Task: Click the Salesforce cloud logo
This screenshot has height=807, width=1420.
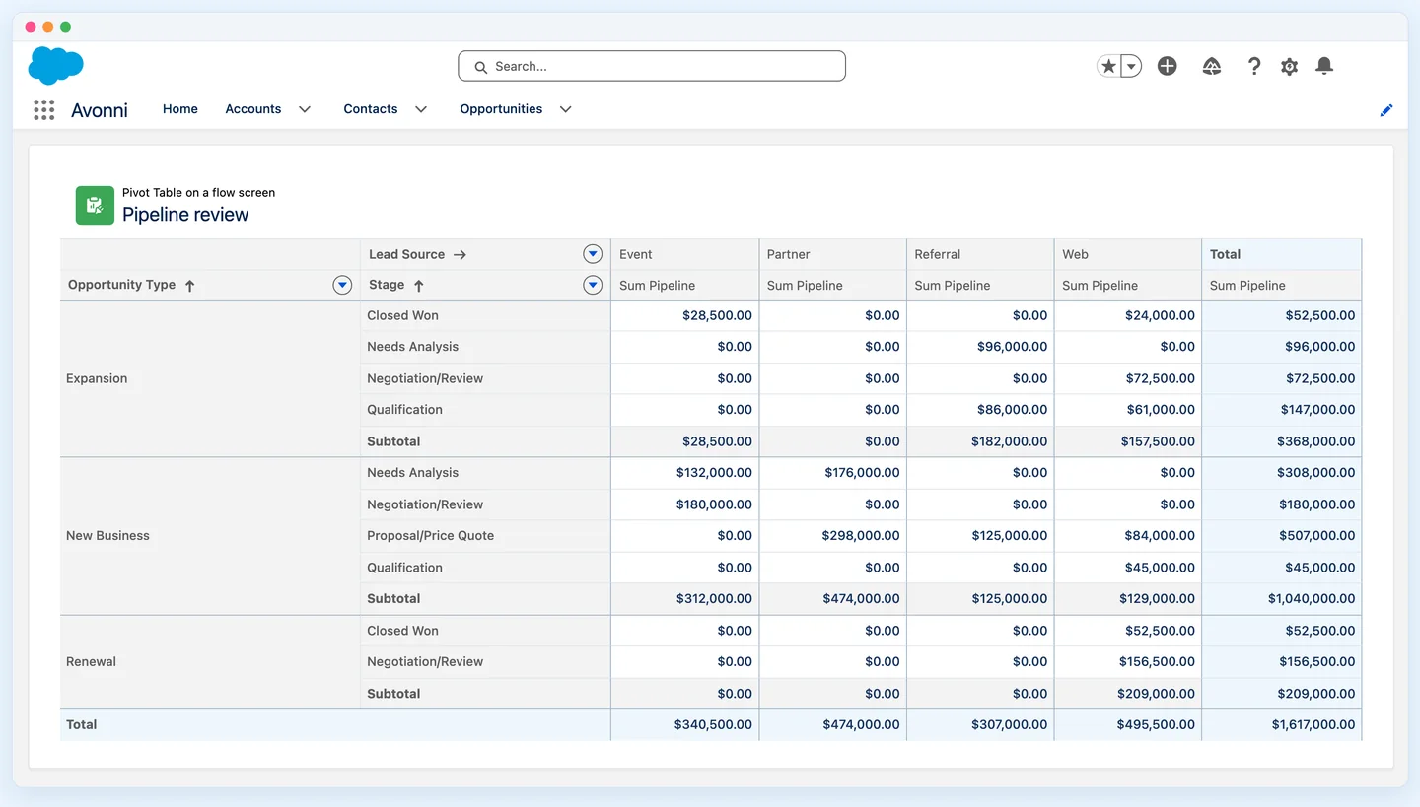Action: pyautogui.click(x=56, y=65)
